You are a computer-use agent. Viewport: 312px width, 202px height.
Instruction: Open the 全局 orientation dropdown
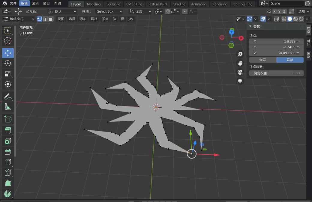click(140, 11)
